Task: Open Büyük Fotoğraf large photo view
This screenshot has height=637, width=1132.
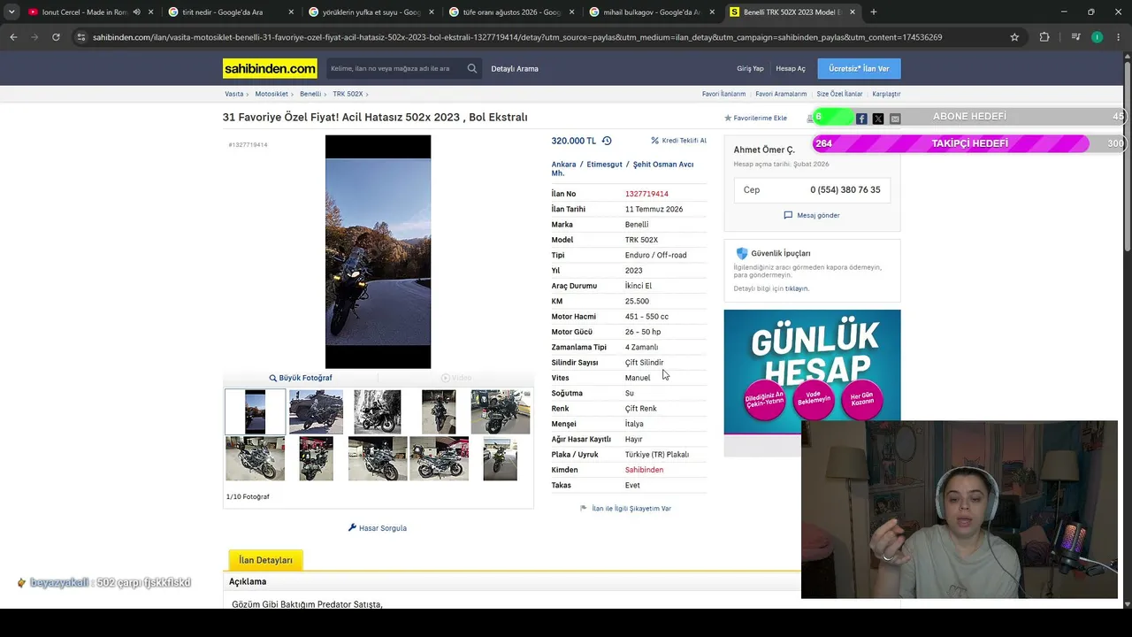Action: (301, 378)
